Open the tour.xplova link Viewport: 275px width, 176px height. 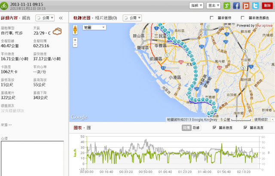(263, 26)
